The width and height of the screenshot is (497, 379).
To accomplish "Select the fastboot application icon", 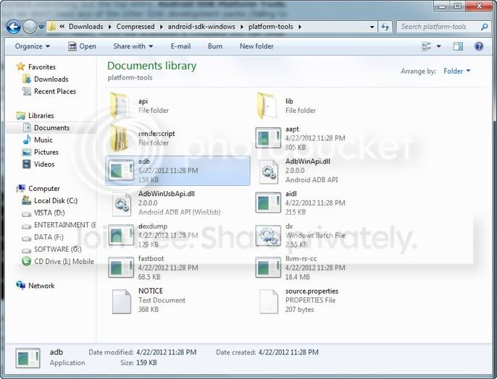I will [121, 268].
